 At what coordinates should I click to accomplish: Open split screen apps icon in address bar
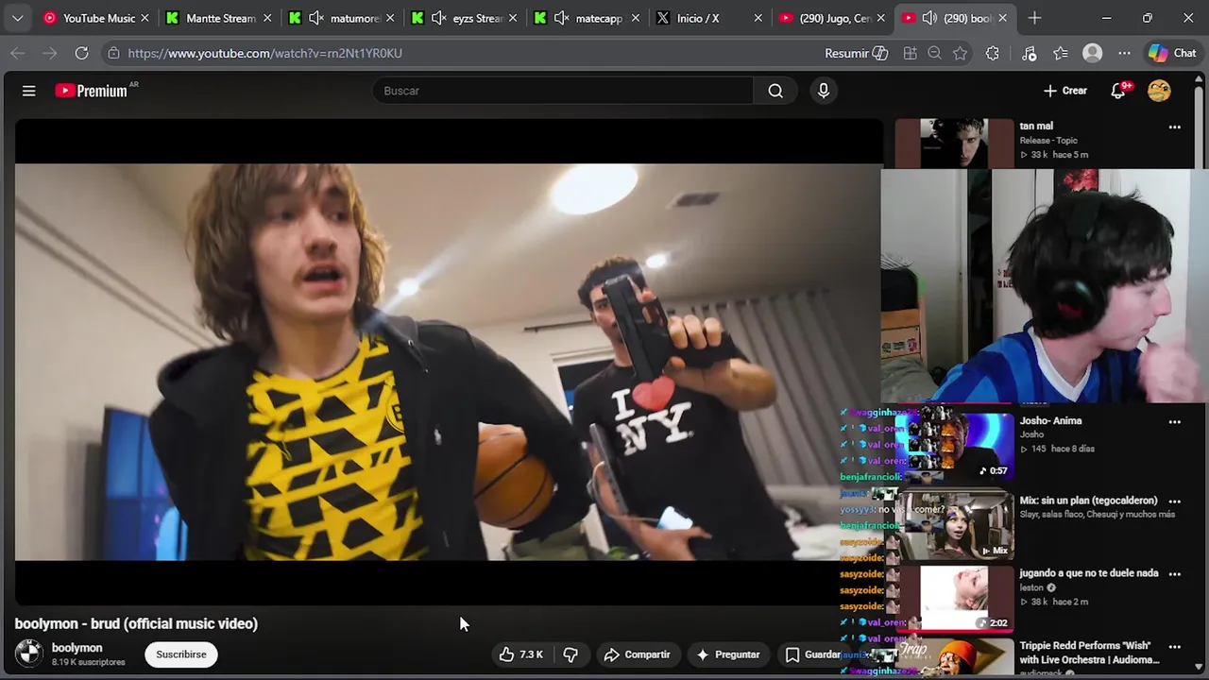[x=911, y=53]
